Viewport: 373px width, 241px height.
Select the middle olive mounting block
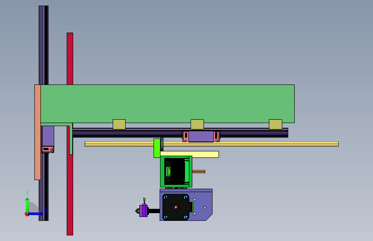197,124
